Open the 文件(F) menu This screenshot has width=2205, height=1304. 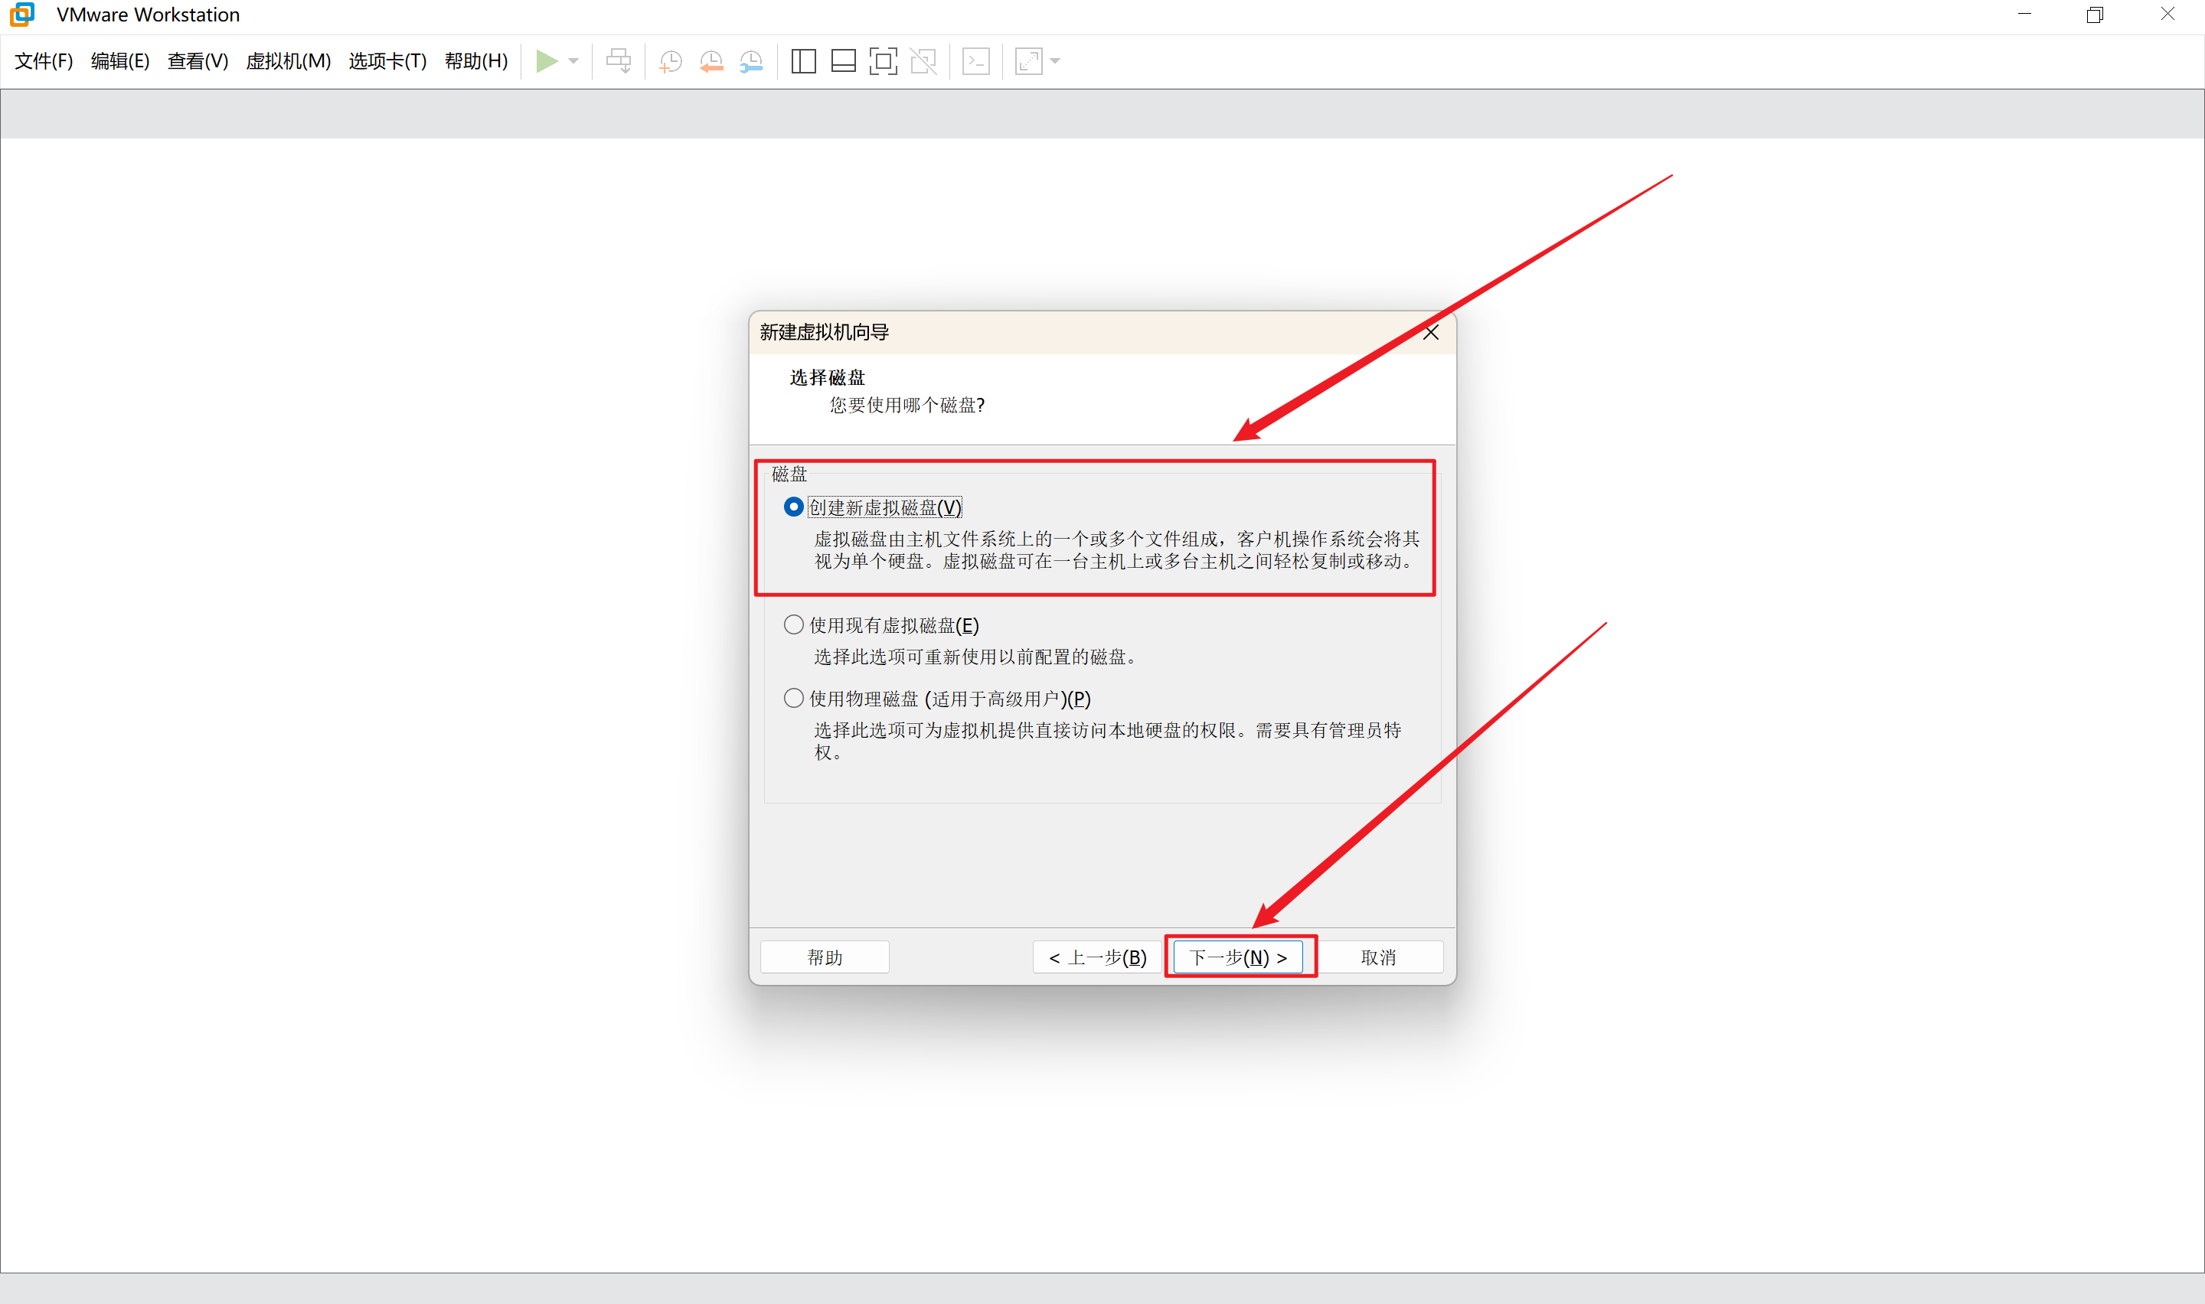pos(43,60)
